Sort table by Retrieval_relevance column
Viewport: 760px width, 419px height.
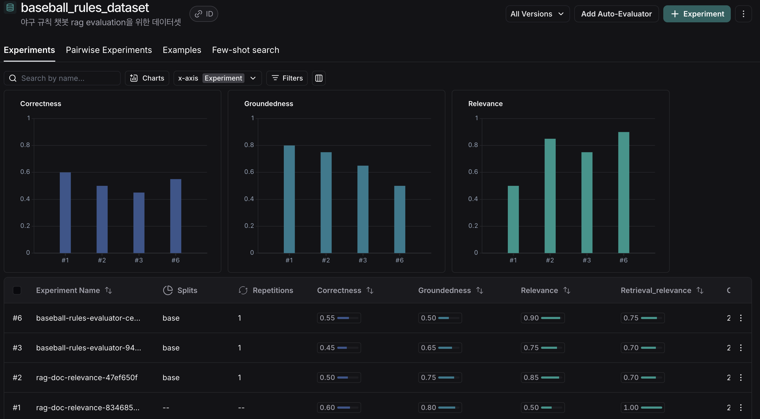700,290
